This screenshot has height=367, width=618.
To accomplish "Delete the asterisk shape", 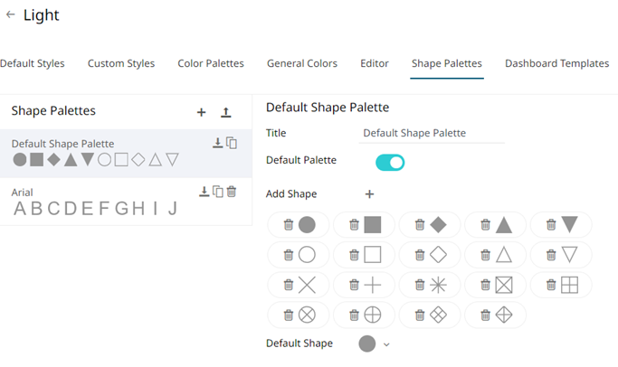I will tap(420, 285).
